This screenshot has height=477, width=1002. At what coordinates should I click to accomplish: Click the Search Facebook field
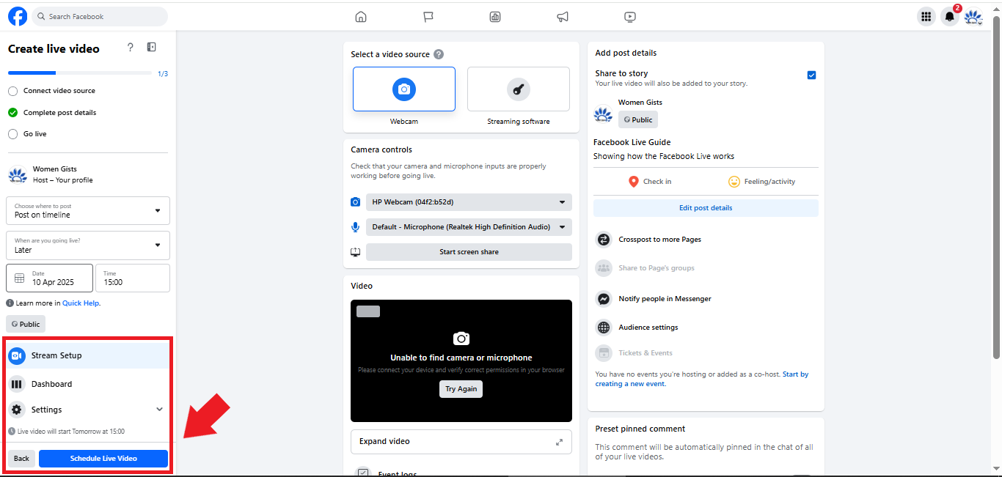tap(100, 16)
